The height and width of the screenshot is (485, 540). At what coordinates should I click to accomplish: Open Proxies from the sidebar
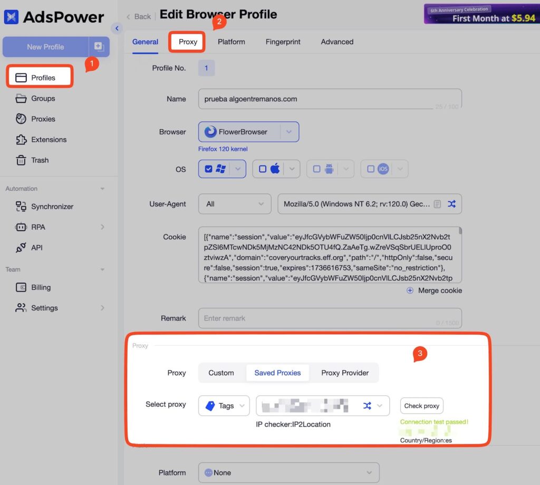click(43, 119)
